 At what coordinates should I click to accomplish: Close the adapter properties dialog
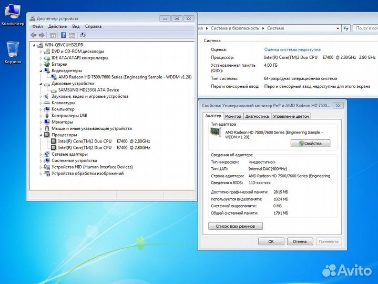pyautogui.click(x=338, y=105)
